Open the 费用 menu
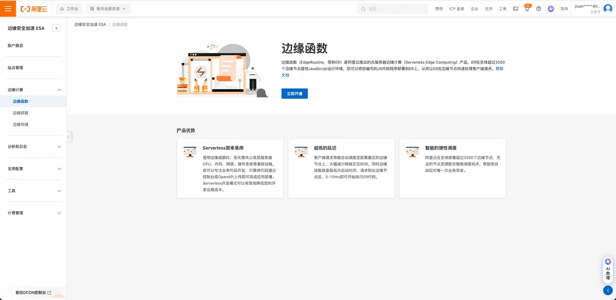Viewport: 616px width, 300px height. pos(439,9)
